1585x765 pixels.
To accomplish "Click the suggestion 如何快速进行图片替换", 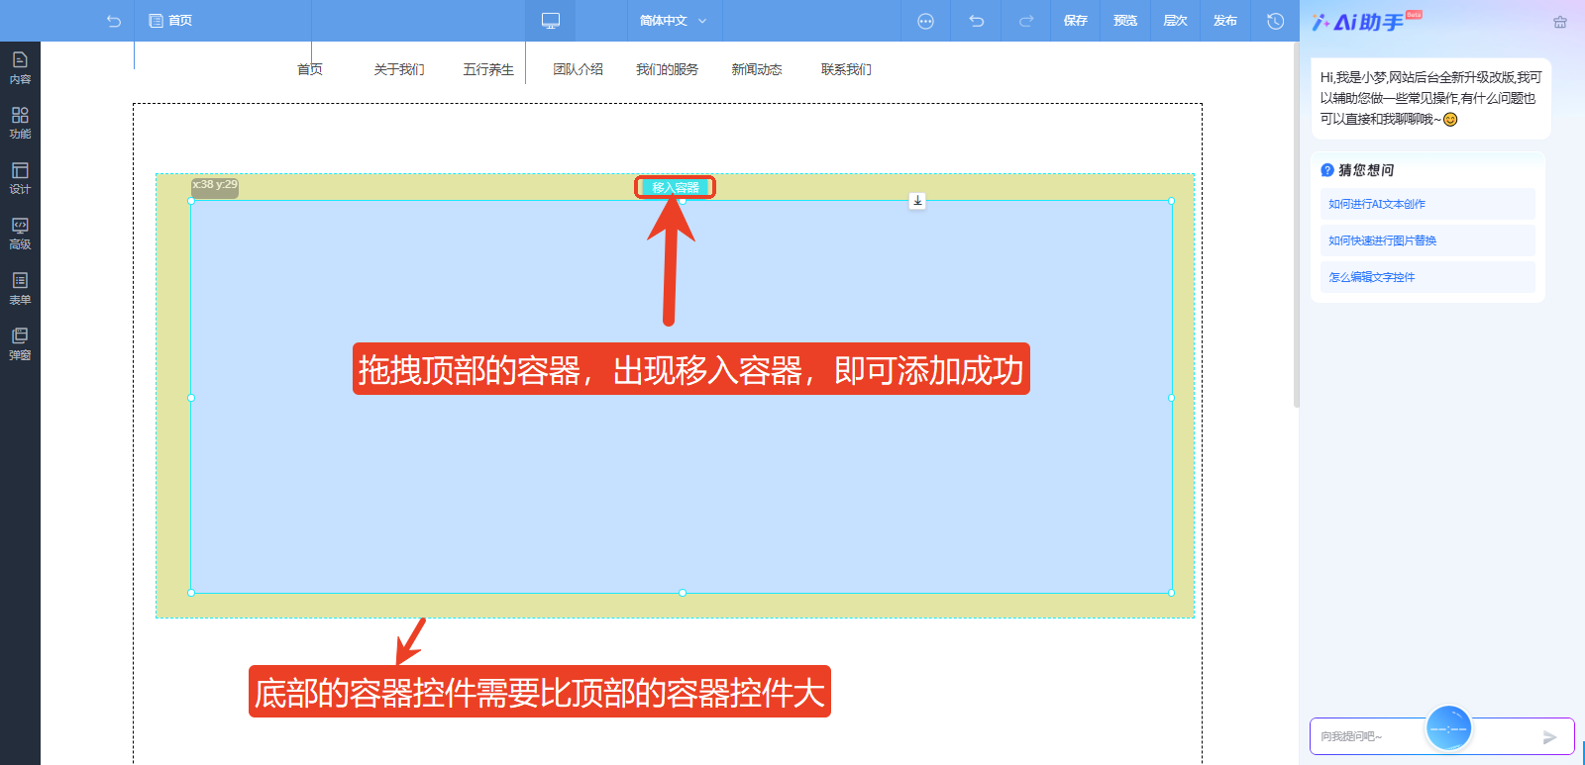I will click(x=1427, y=240).
